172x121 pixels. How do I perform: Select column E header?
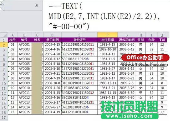point(79,35)
